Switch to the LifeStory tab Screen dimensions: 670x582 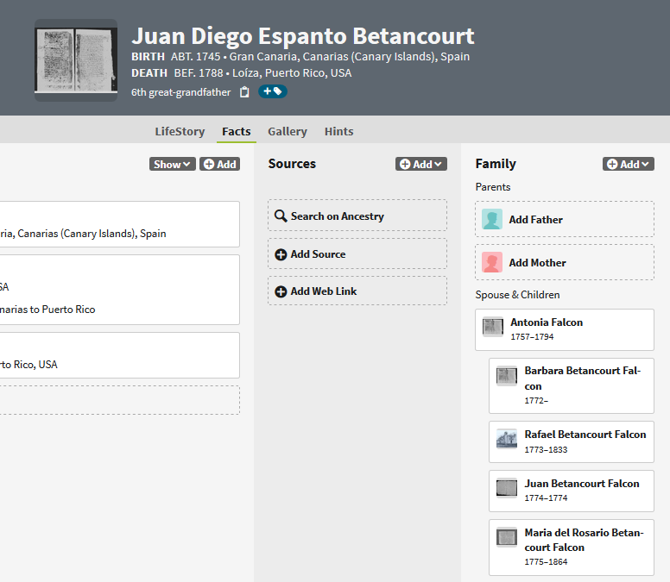click(180, 132)
